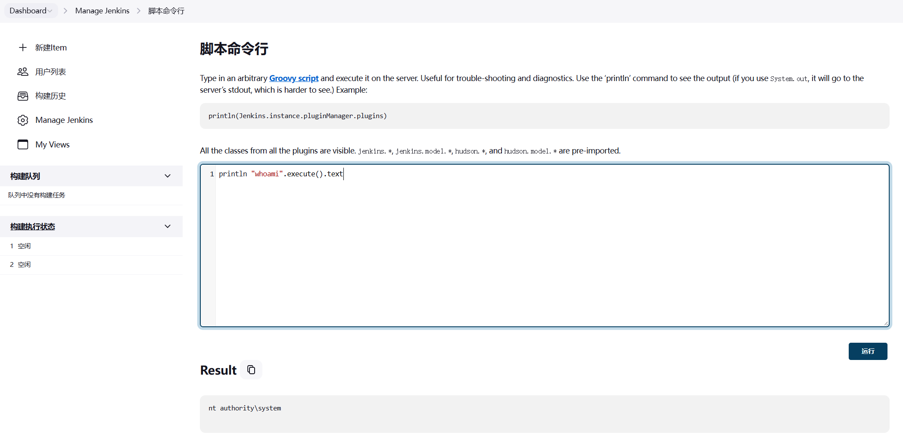Click the example println plugins code block
The width and height of the screenshot is (903, 438).
pos(545,116)
